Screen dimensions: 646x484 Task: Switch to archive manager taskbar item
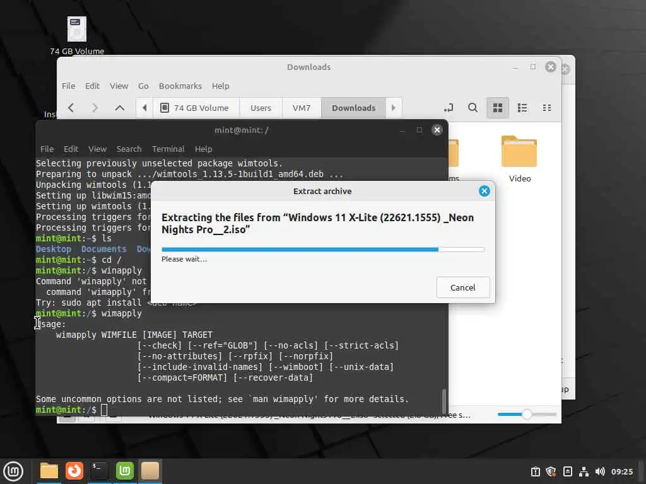pos(150,471)
